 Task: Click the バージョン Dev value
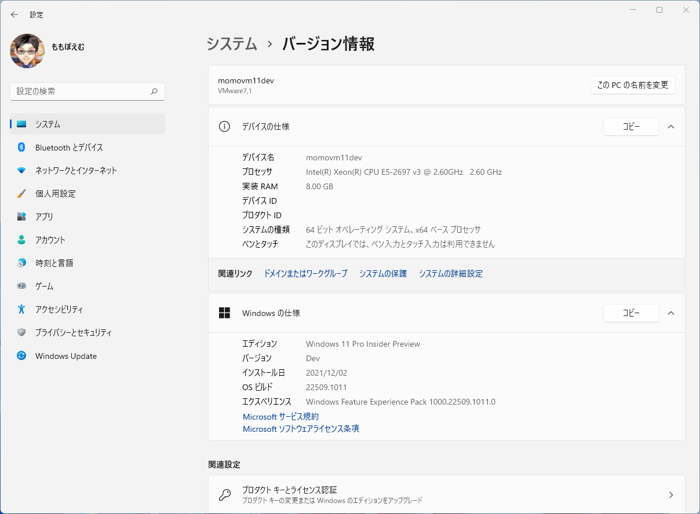[x=313, y=358]
